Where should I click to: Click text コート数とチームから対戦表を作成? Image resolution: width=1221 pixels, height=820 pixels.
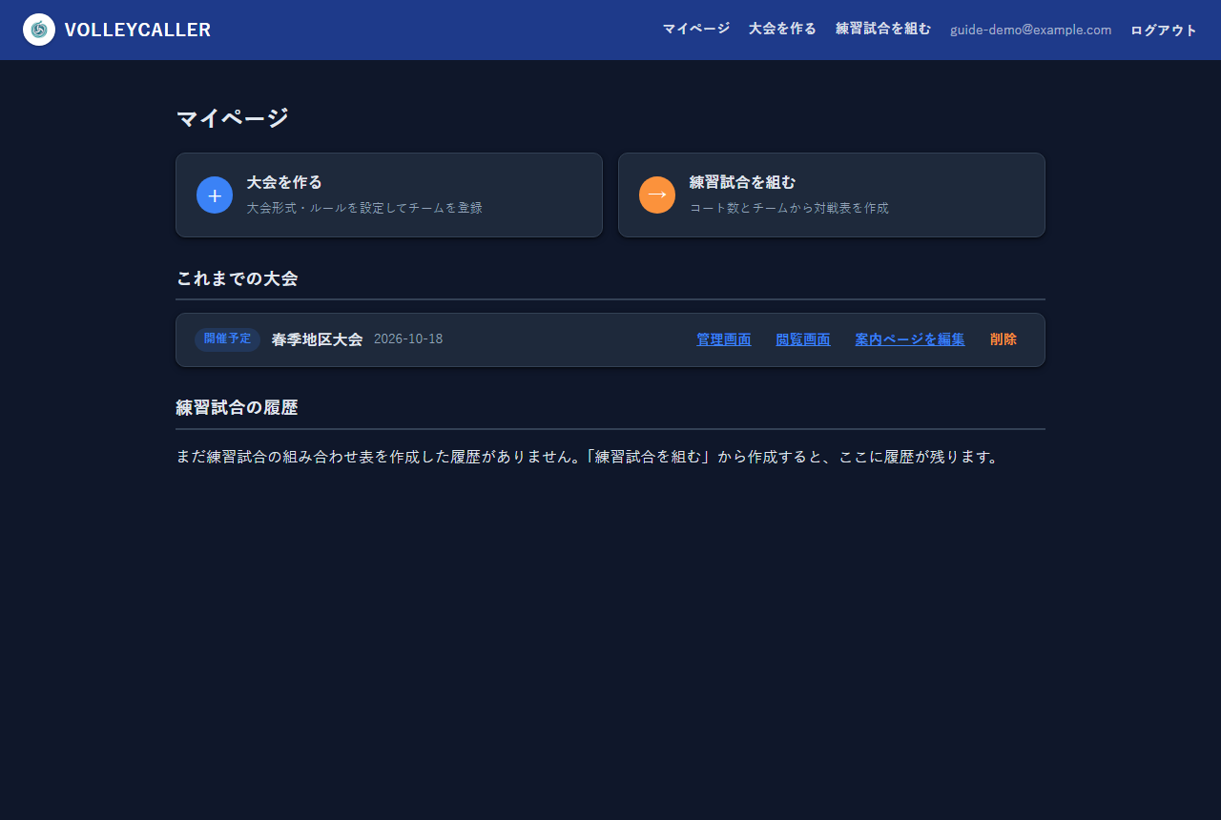tap(789, 208)
